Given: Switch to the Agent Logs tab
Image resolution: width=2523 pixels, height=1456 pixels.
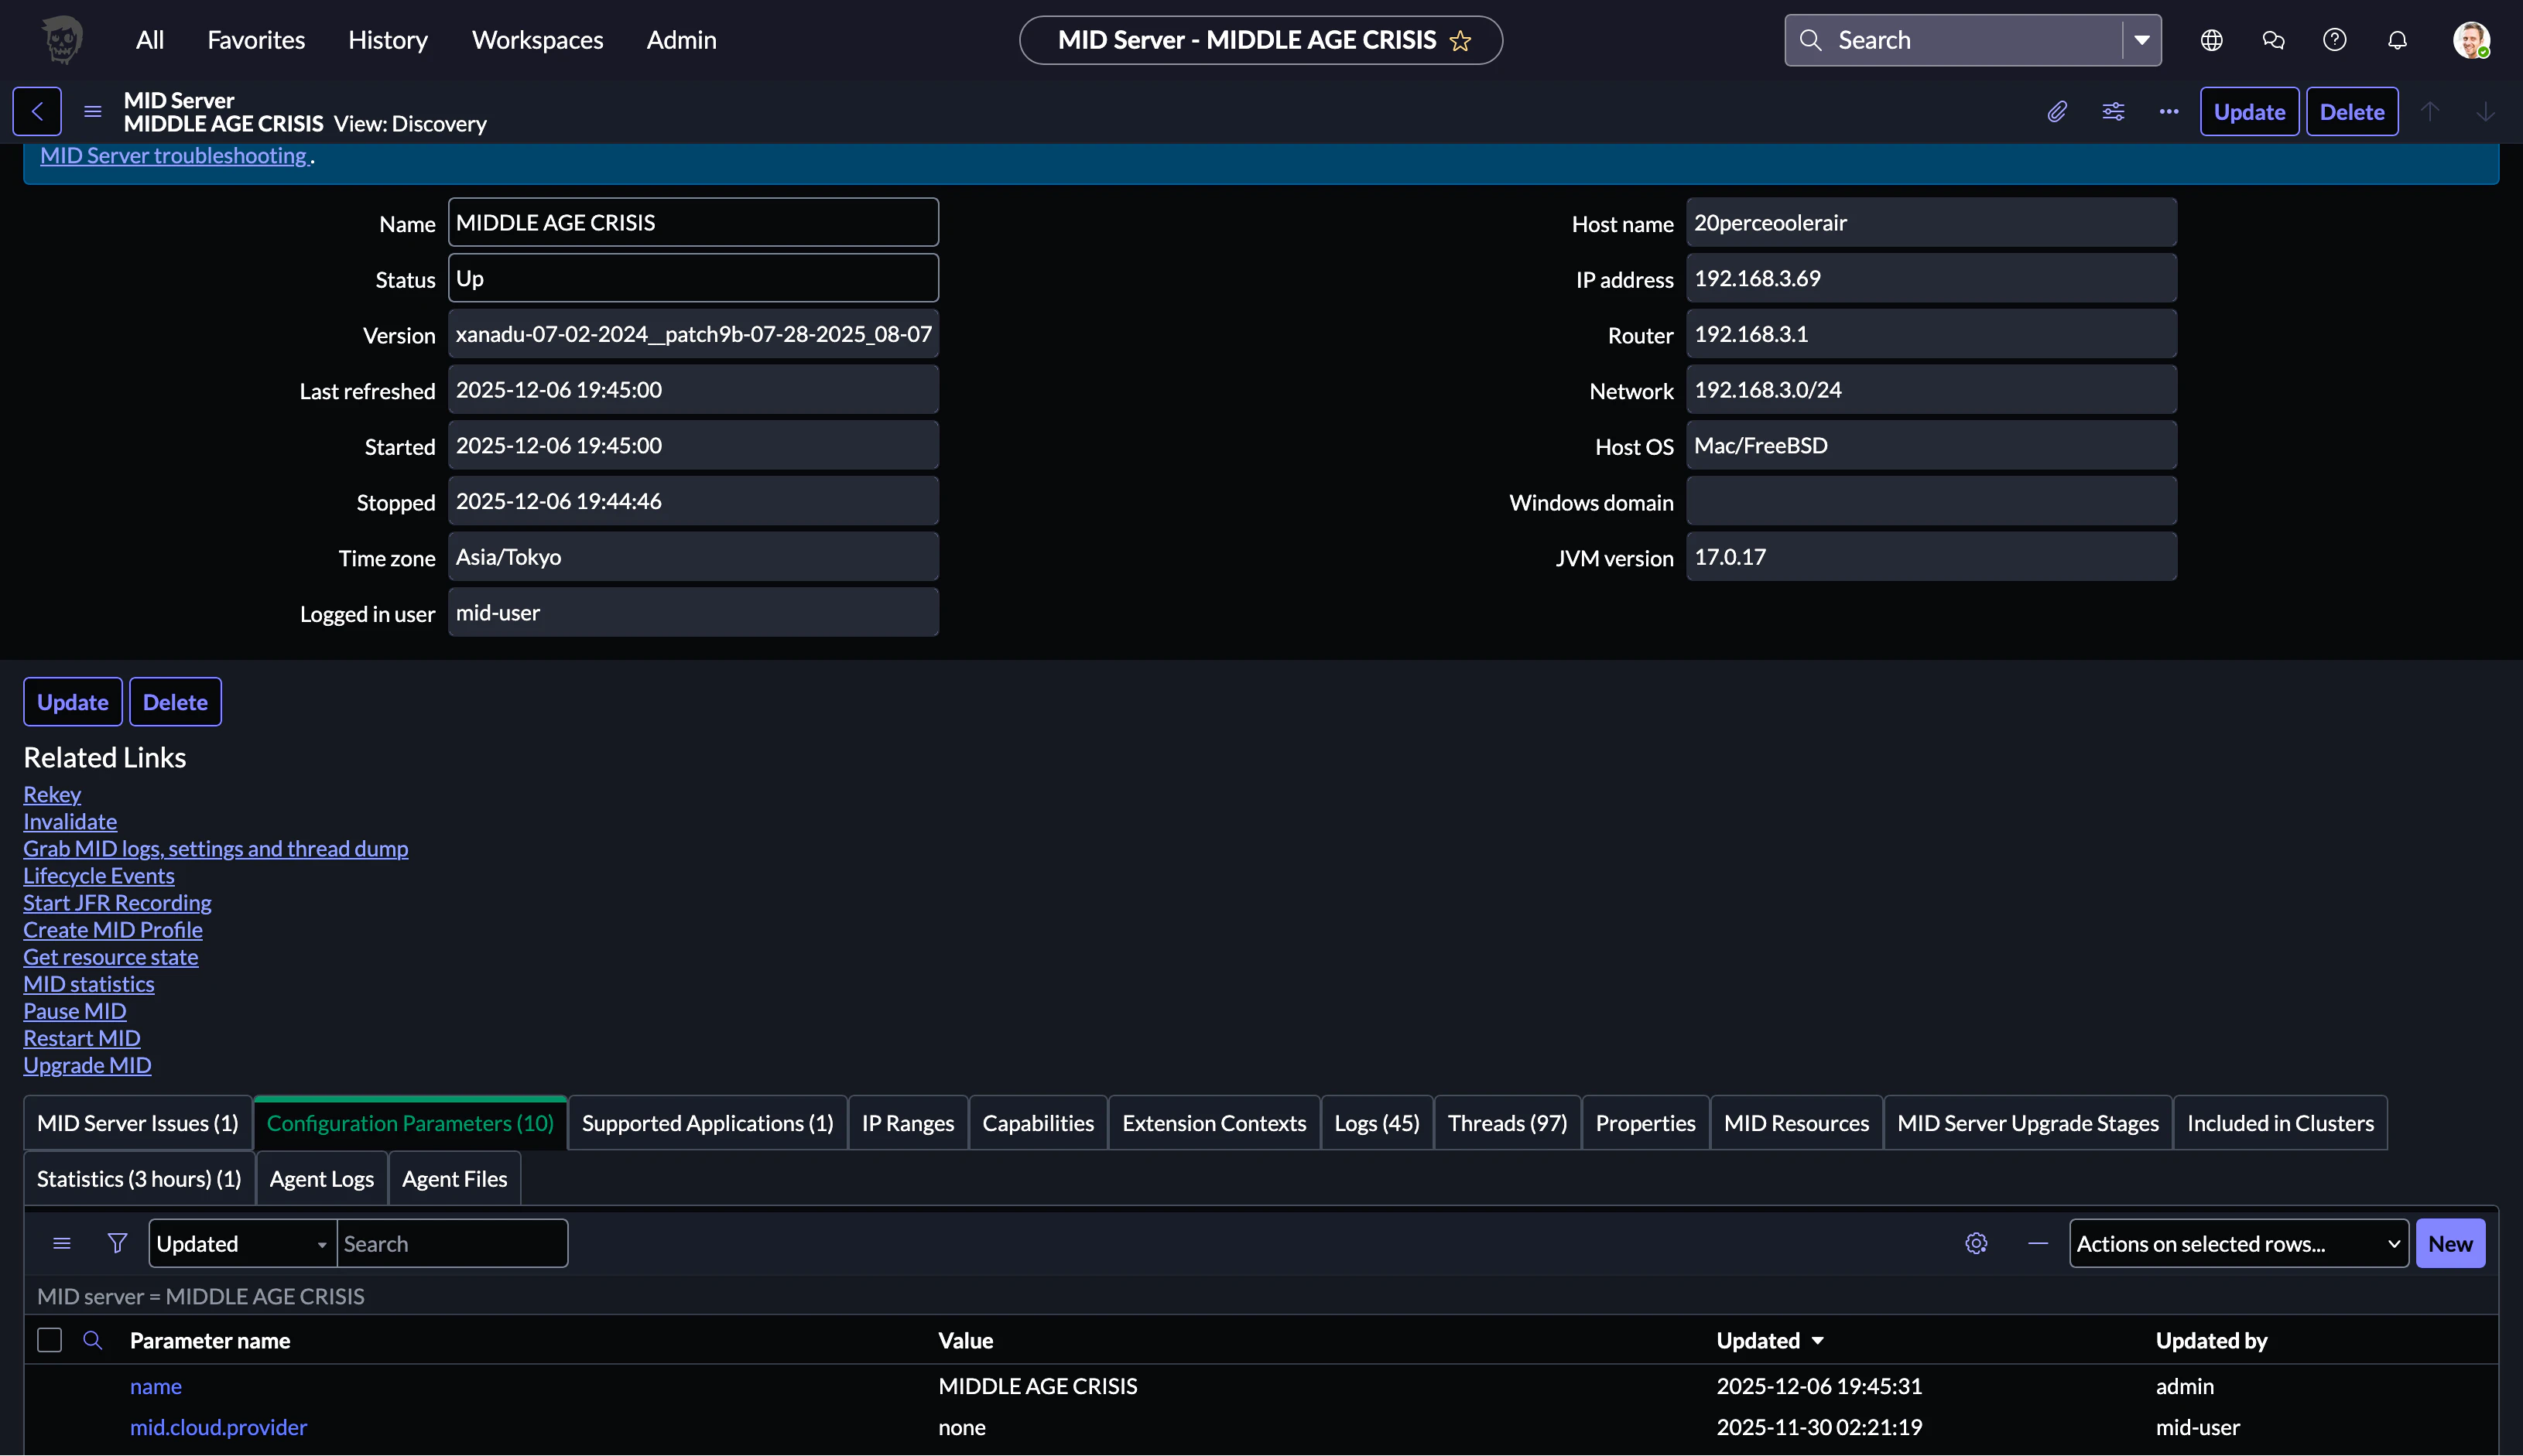Looking at the screenshot, I should click(321, 1179).
